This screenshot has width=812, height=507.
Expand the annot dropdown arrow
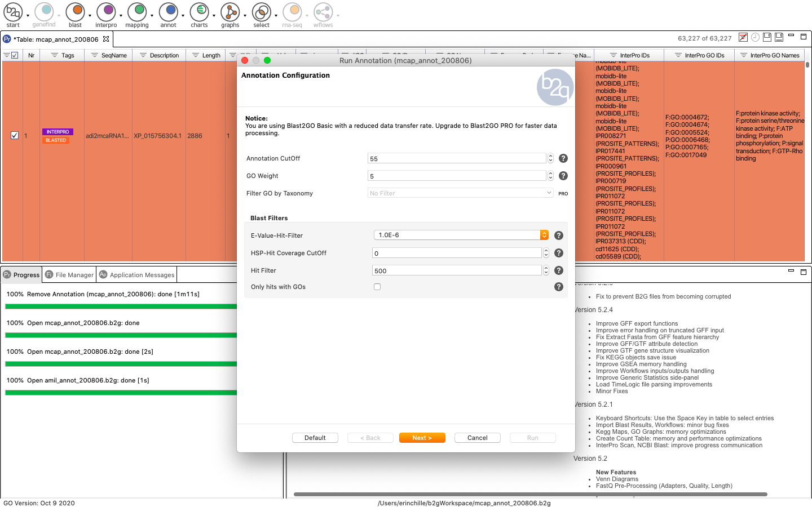coord(183,16)
